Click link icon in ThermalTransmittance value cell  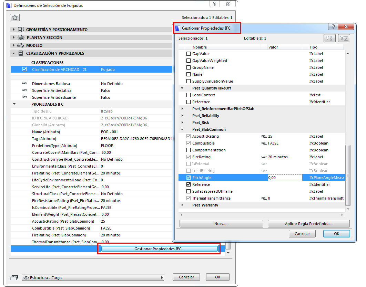pos(264,199)
